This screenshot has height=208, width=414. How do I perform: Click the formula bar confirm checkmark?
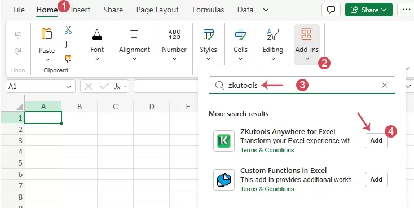104,86
